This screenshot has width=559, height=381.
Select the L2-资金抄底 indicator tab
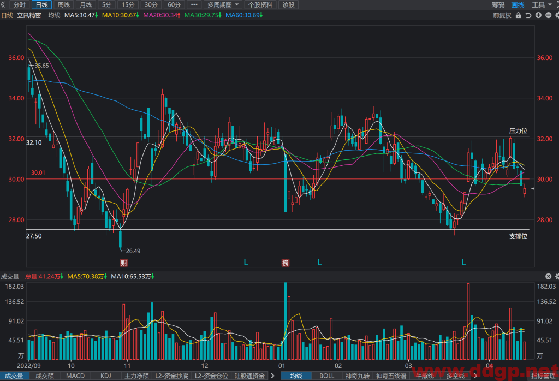pyautogui.click(x=172, y=376)
